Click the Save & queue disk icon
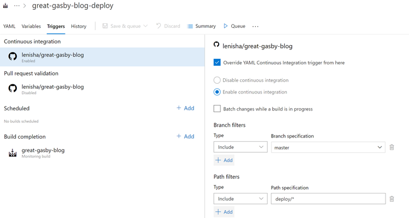 pyautogui.click(x=105, y=26)
